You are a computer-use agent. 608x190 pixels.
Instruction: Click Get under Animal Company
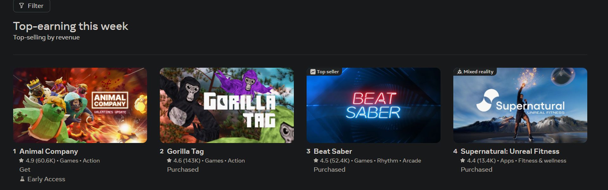[x=25, y=169]
